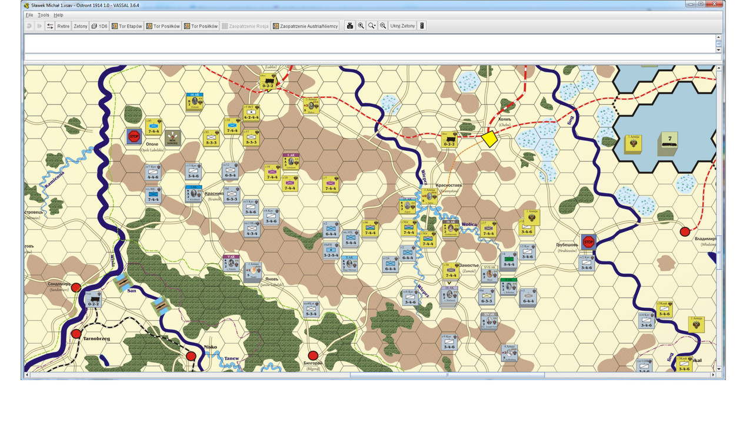Select the green-topped II AK counter
This screenshot has width=753, height=423.
point(509,286)
